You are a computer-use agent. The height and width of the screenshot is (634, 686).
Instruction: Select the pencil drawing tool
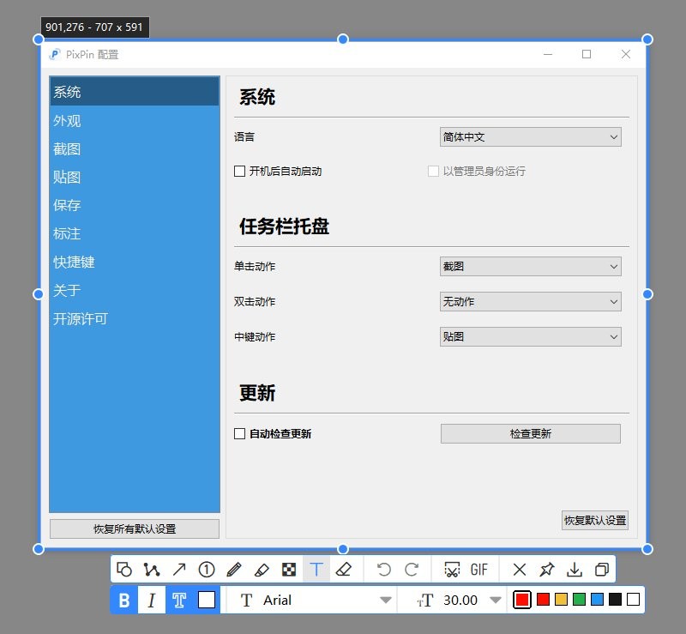pyautogui.click(x=233, y=569)
